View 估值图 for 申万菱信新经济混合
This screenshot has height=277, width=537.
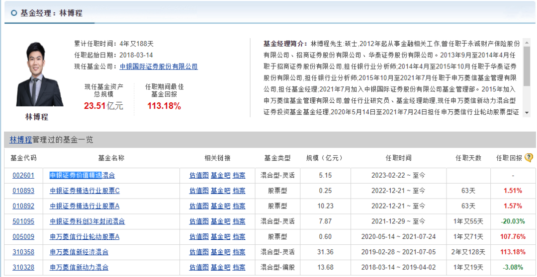199,252
